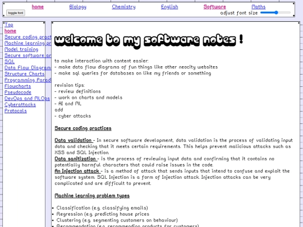Open Data Flow Diagrams sidebar link
The height and width of the screenshot is (227, 303).
pyautogui.click(x=28, y=68)
